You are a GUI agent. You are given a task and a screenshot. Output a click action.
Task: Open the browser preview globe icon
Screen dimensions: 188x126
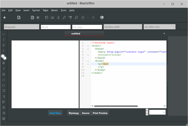tap(102, 18)
